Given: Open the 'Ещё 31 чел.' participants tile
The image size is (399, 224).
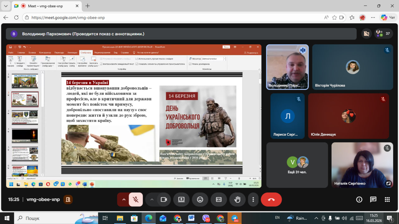Looking at the screenshot, I should point(297,165).
